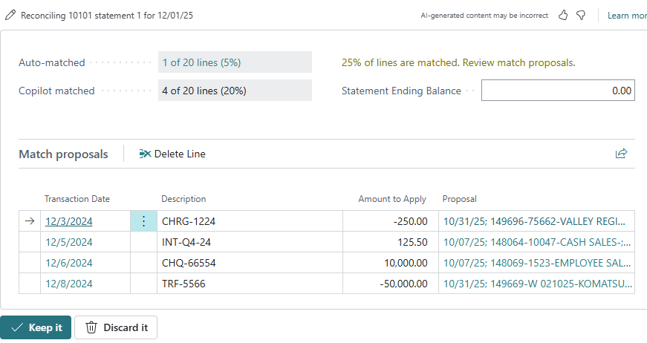647x343 pixels.
Task: Select the auto-matched 1 of 20 lines value
Action: click(x=201, y=62)
